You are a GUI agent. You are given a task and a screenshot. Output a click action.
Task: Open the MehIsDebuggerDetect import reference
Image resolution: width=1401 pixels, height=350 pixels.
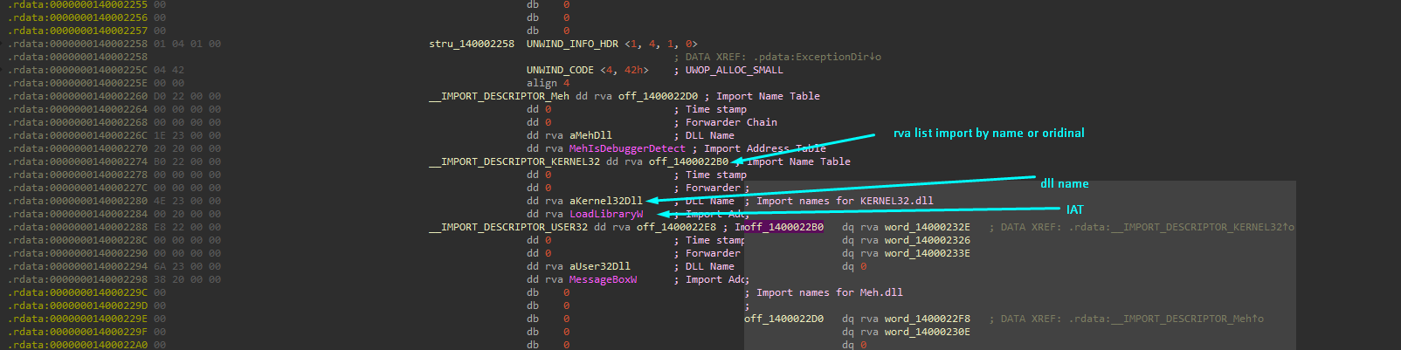click(627, 148)
